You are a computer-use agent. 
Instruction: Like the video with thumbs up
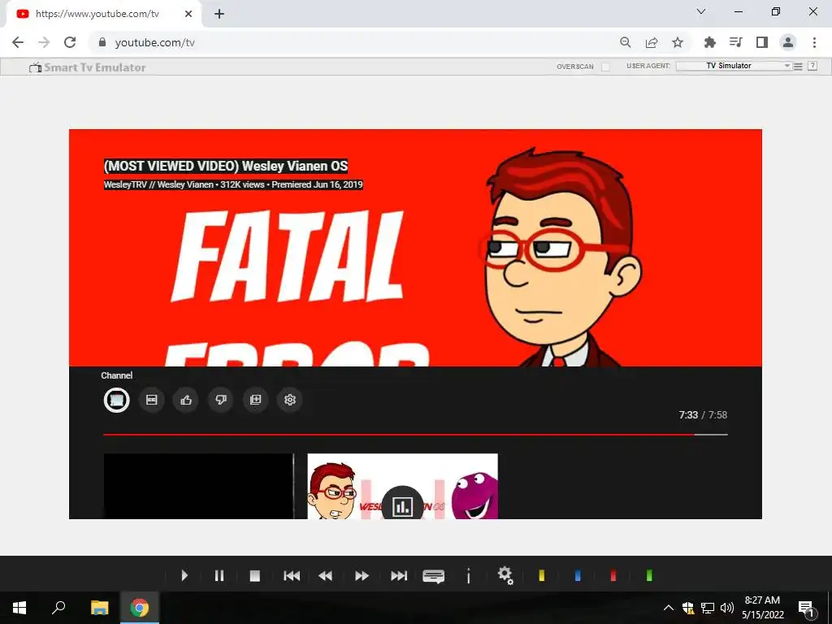tap(186, 400)
